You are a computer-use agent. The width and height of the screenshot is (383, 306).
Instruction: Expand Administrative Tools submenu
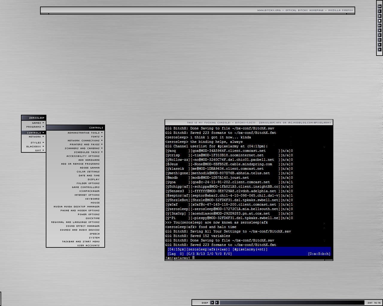[x=75, y=133]
